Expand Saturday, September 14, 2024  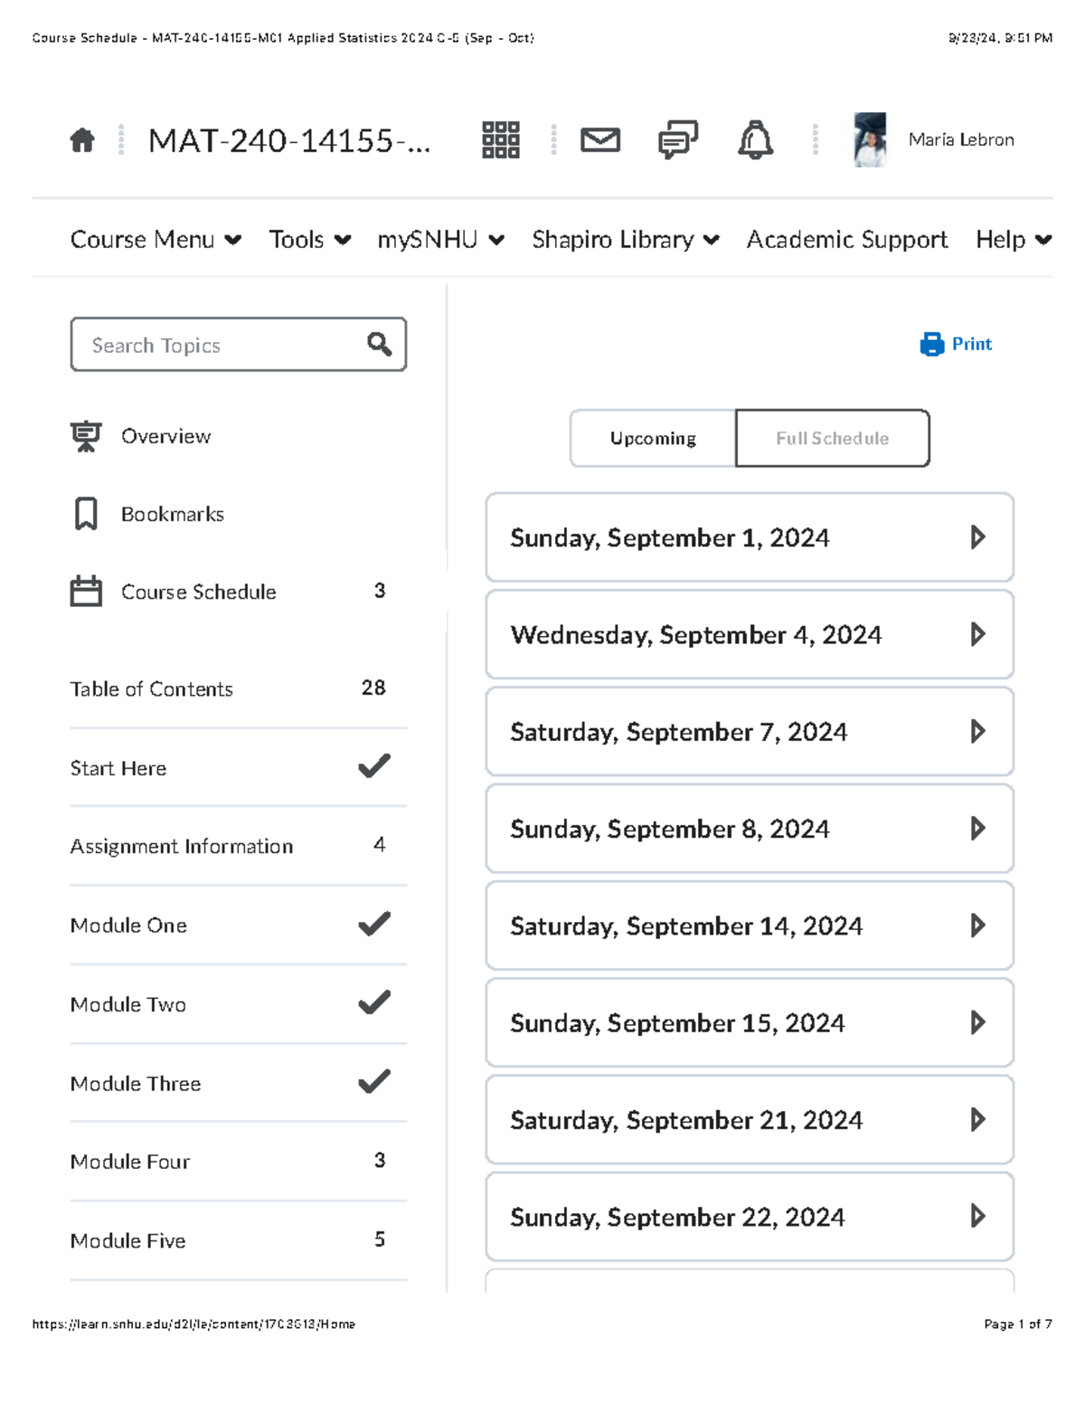[750, 926]
